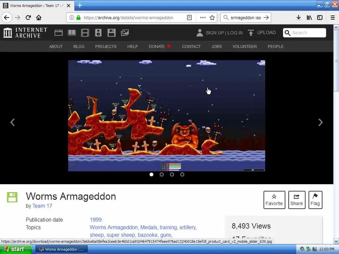Open the JOBS menu item
This screenshot has width=339, height=254.
[x=217, y=46]
